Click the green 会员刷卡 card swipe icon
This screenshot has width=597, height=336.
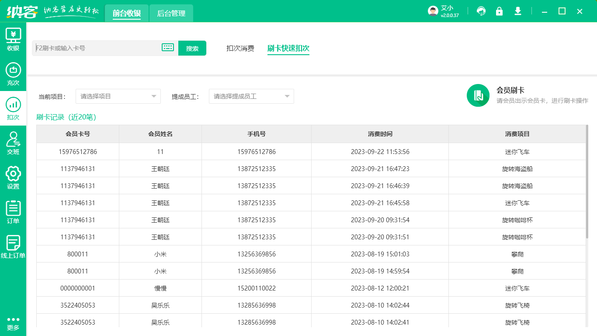coord(478,95)
